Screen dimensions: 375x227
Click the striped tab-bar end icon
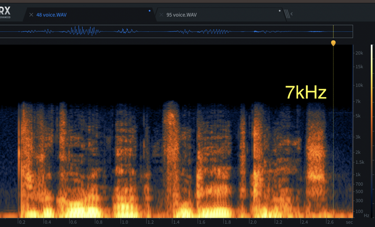click(x=287, y=15)
